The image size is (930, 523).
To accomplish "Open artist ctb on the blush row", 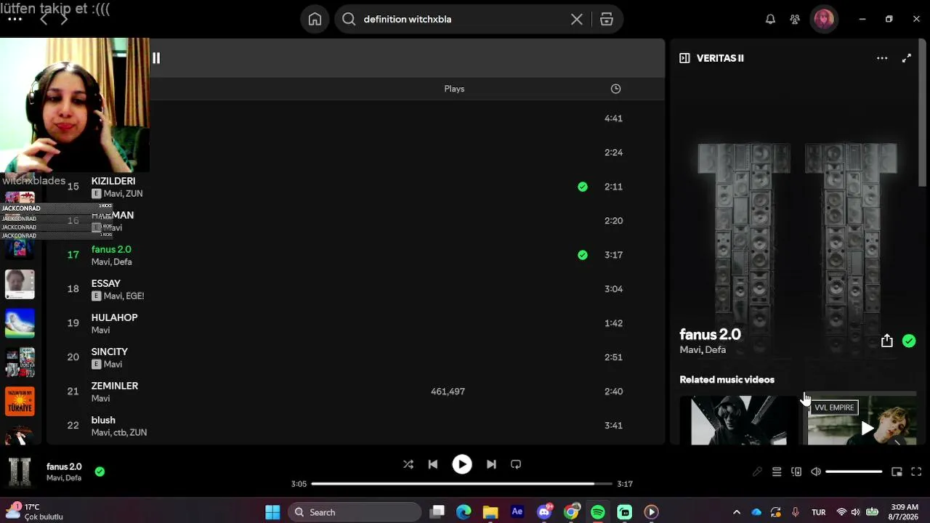I will click(120, 433).
